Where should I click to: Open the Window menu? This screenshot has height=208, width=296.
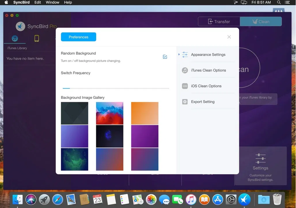tap(52, 2)
